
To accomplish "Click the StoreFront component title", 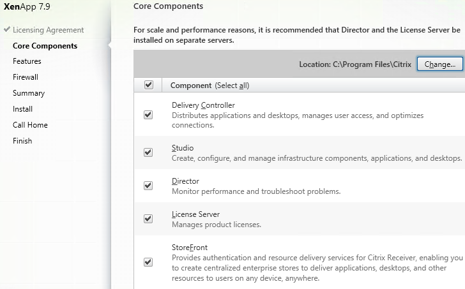I will coord(190,248).
